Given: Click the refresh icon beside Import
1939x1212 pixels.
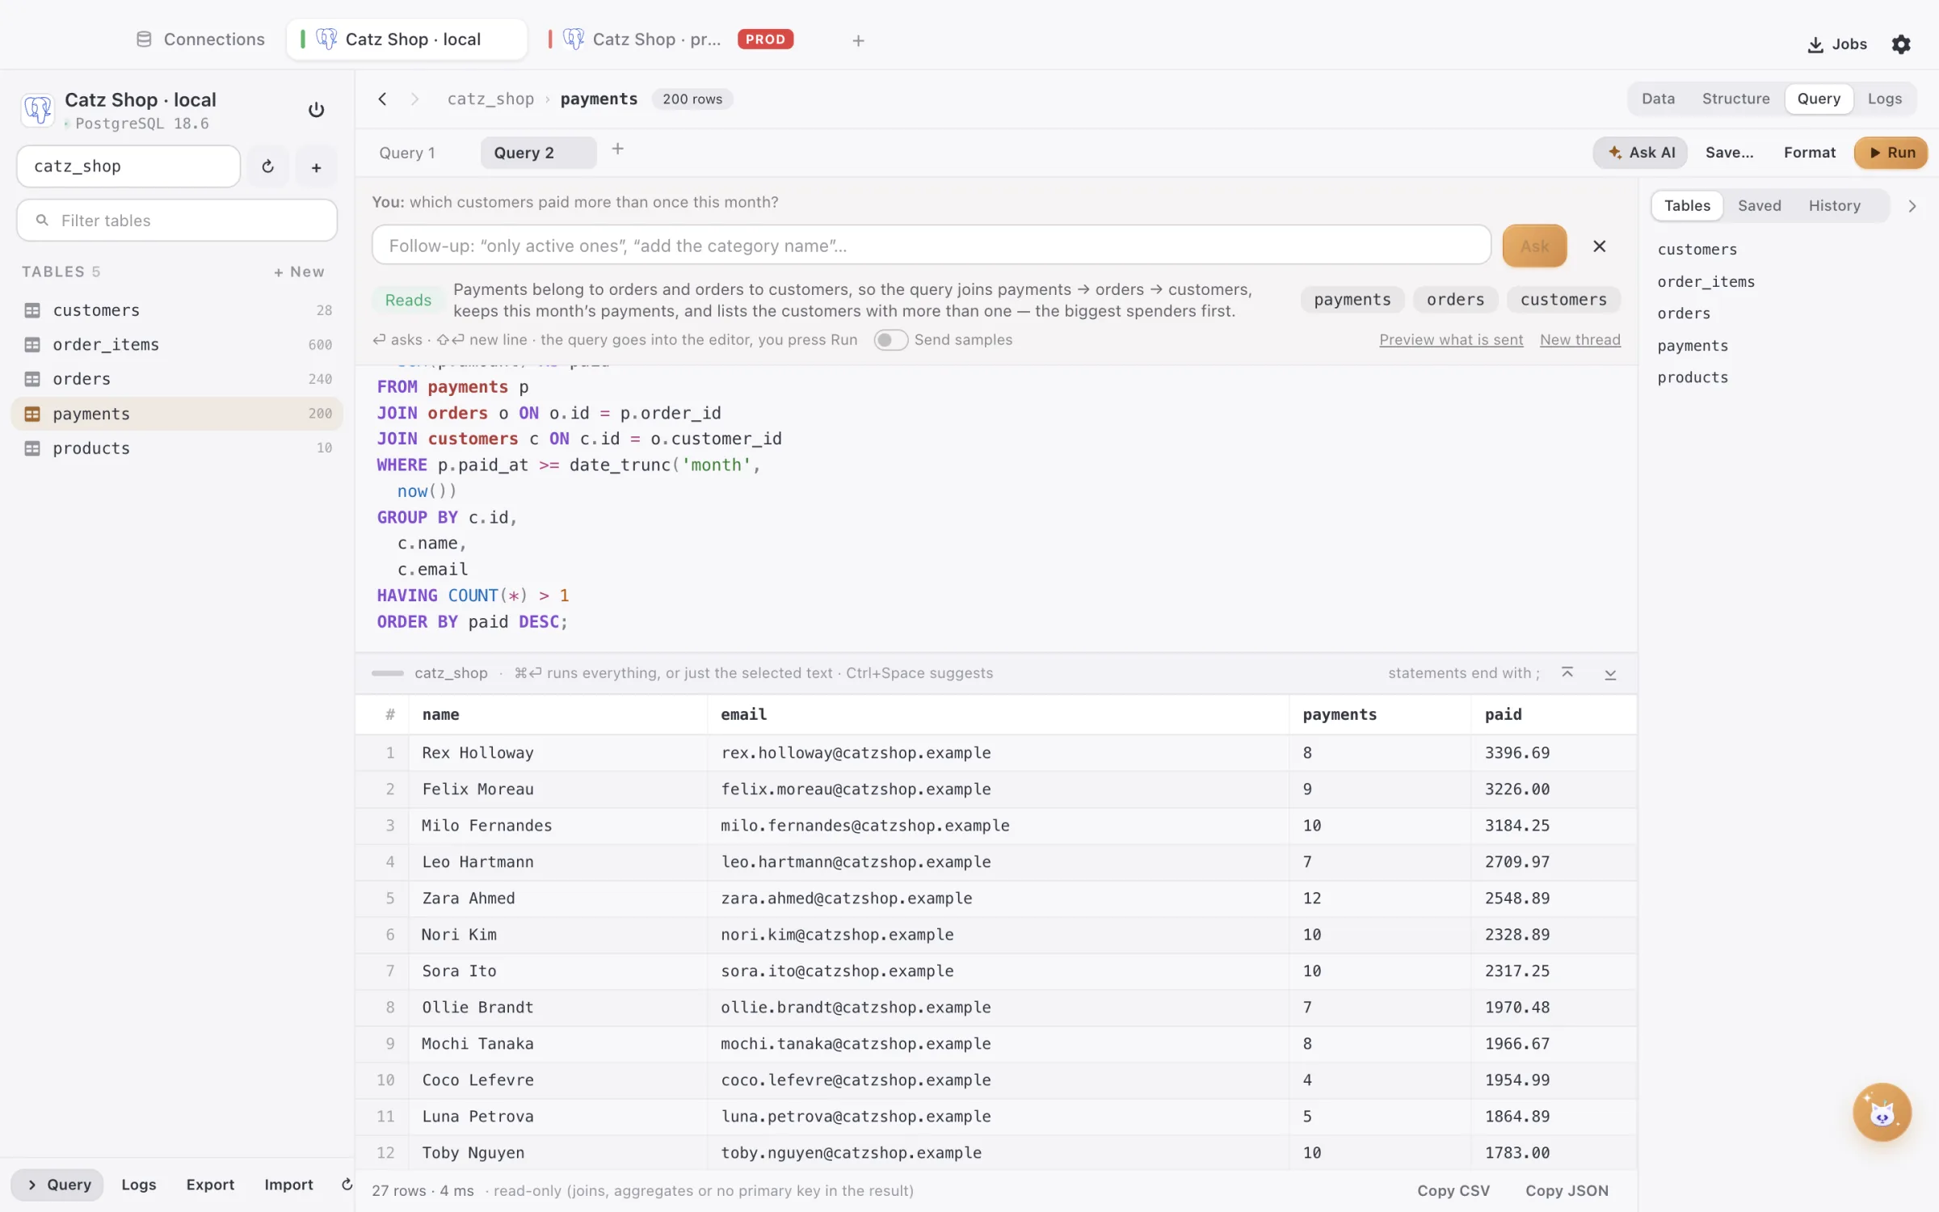Looking at the screenshot, I should (347, 1185).
